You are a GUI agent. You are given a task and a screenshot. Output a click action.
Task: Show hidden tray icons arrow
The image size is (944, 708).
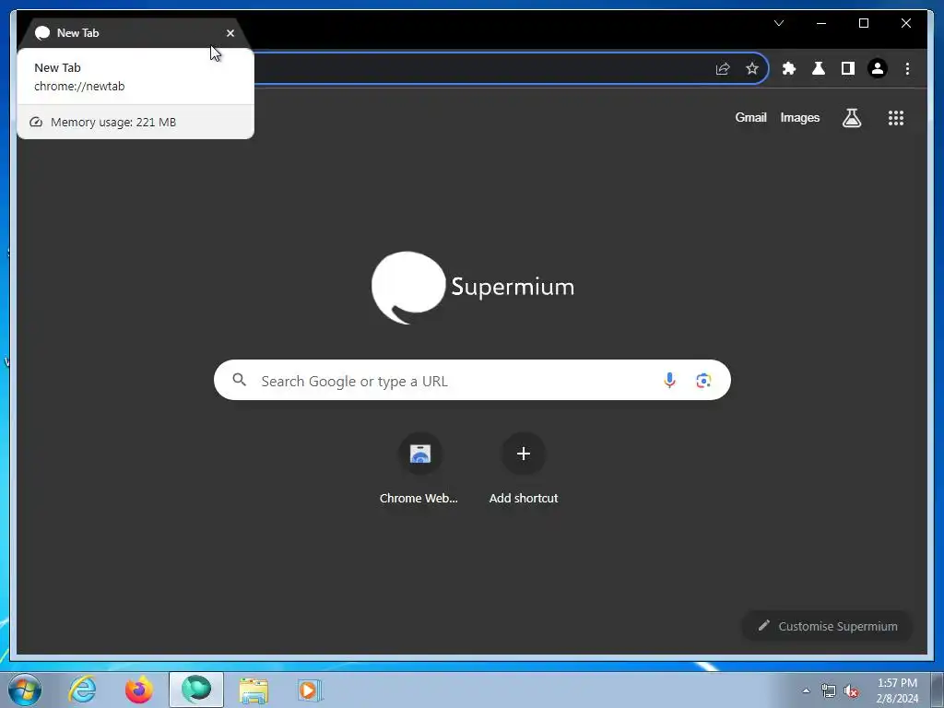pos(806,690)
